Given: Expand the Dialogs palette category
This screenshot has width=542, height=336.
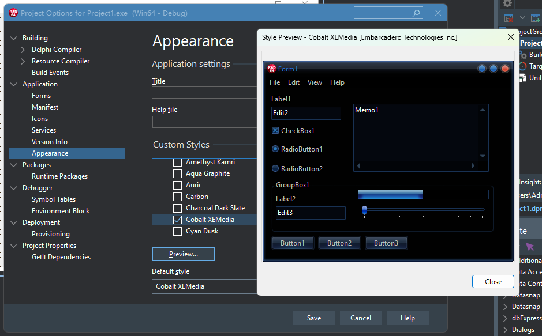Looking at the screenshot, I should [x=506, y=330].
